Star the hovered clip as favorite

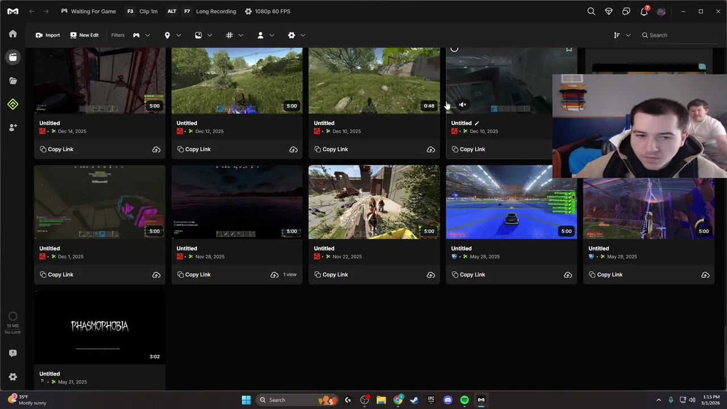569,49
